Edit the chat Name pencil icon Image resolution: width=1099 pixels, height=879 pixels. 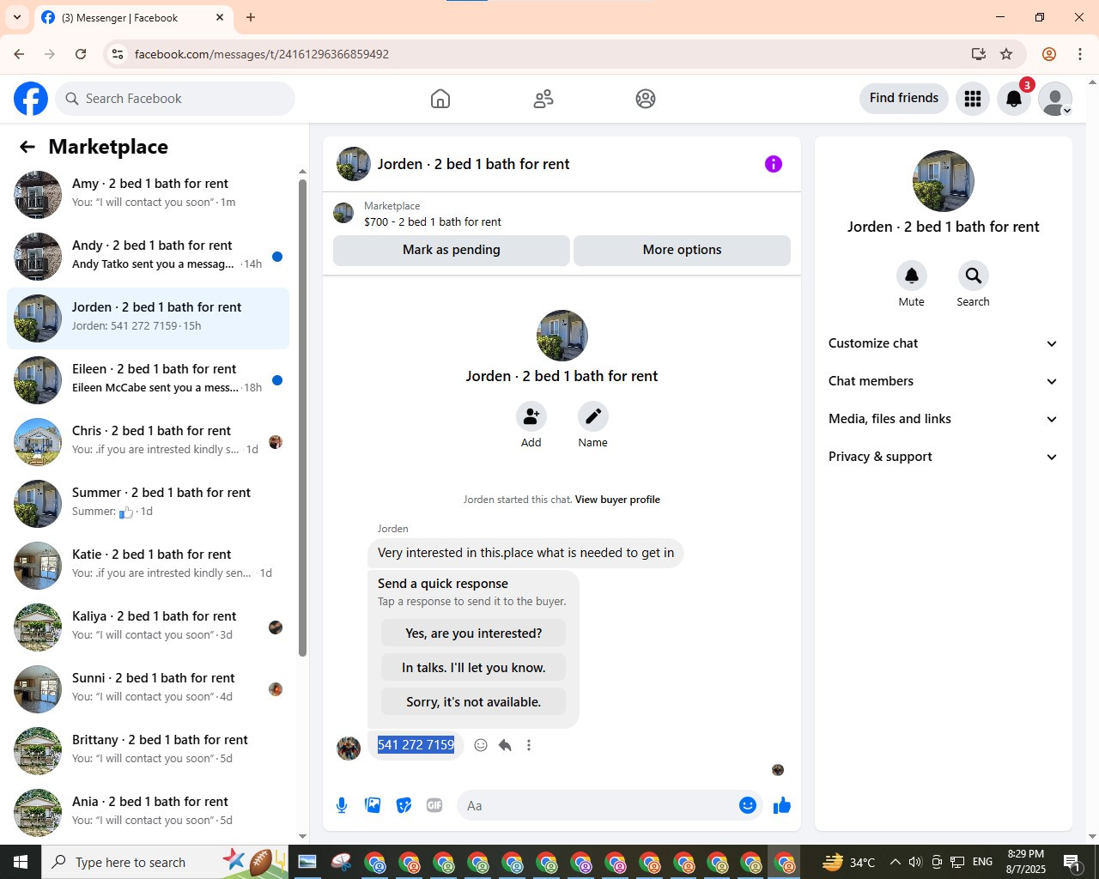pos(592,416)
